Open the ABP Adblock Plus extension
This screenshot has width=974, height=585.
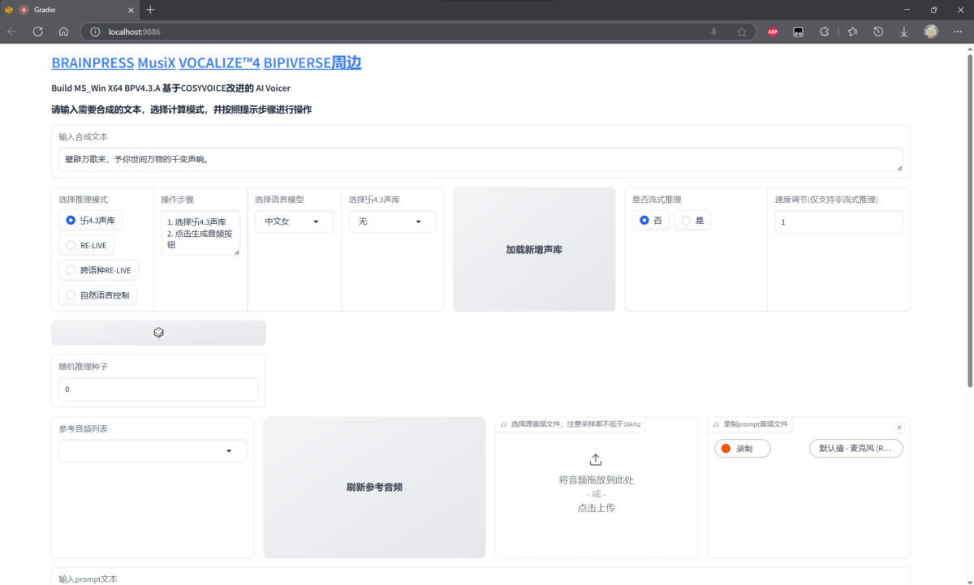coord(773,32)
